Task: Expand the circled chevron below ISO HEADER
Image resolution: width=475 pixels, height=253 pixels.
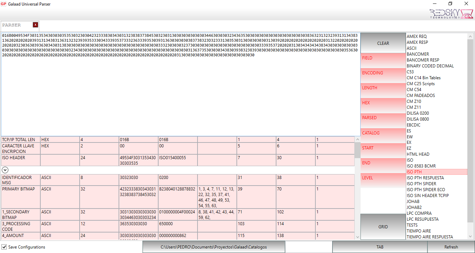Action: click(5, 170)
